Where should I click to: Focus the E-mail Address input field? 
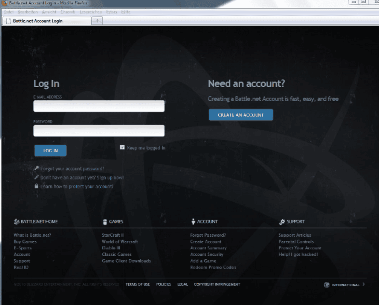(x=99, y=106)
